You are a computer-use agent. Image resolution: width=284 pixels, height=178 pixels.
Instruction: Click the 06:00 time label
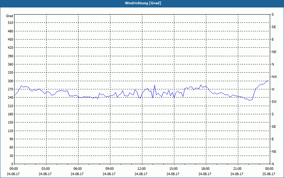coord(77,169)
